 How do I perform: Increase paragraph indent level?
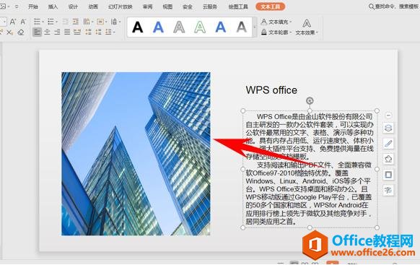click(x=76, y=22)
